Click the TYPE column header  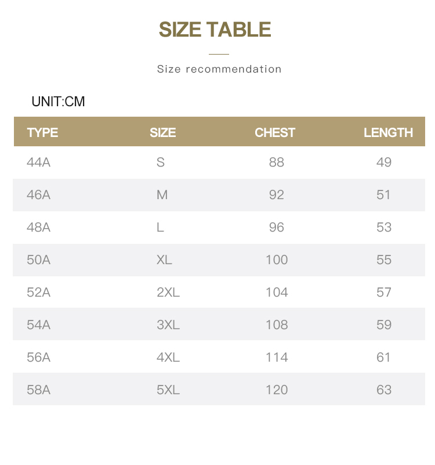[x=42, y=132]
